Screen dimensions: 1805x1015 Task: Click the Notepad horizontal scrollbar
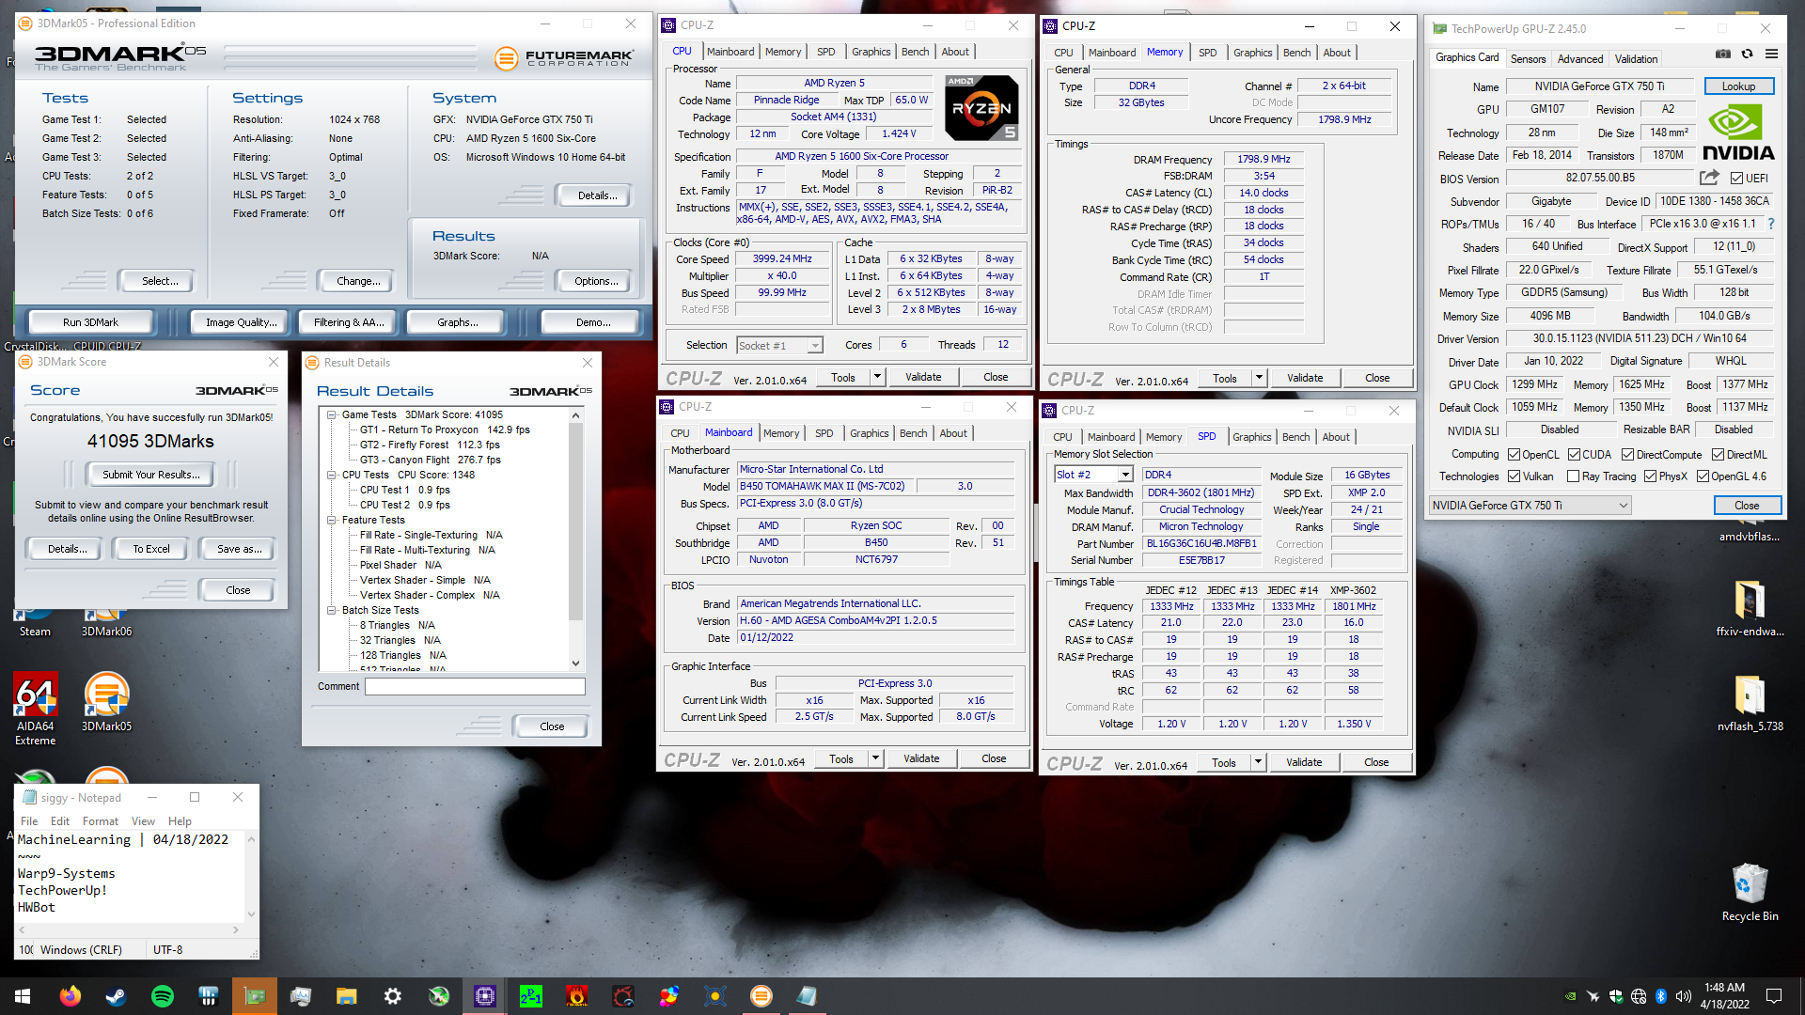(x=130, y=929)
